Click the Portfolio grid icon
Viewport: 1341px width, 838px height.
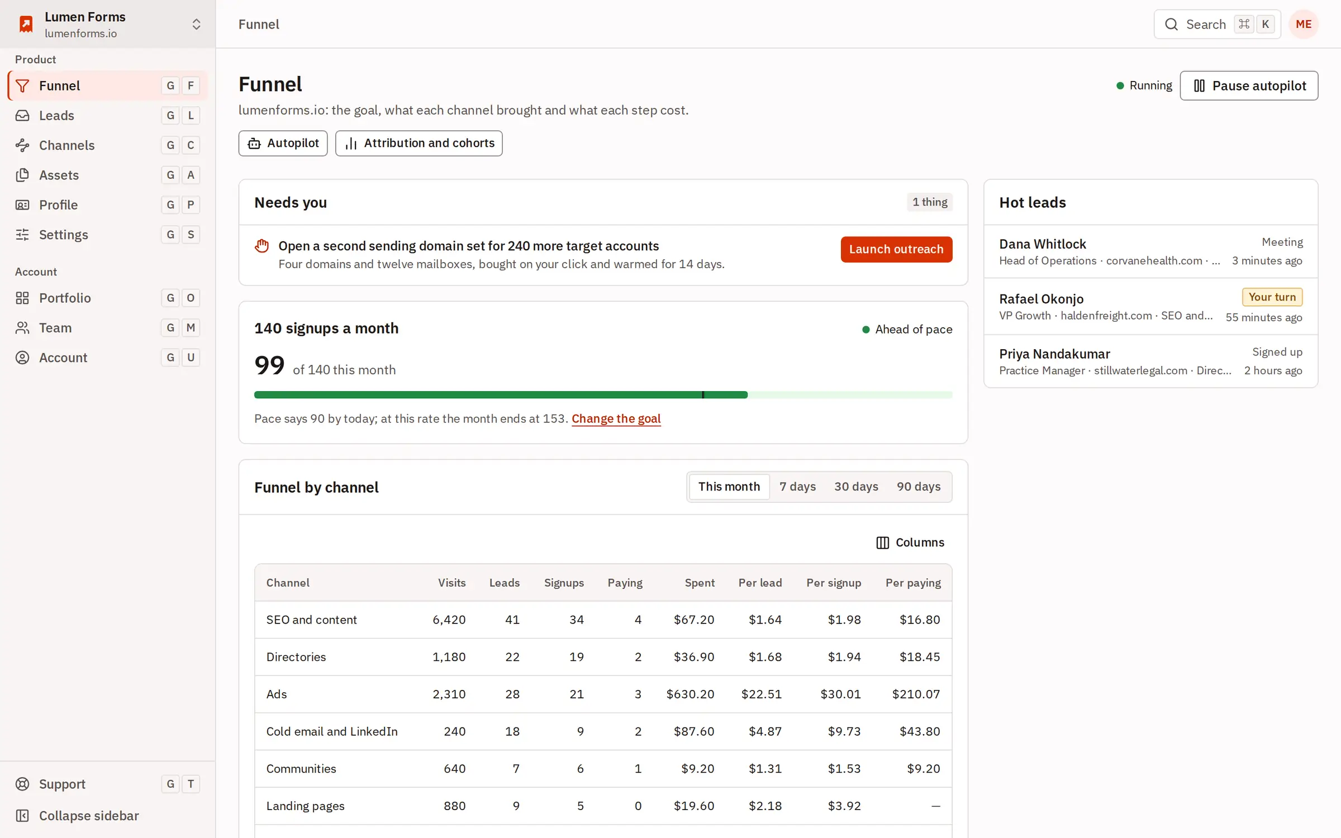22,298
